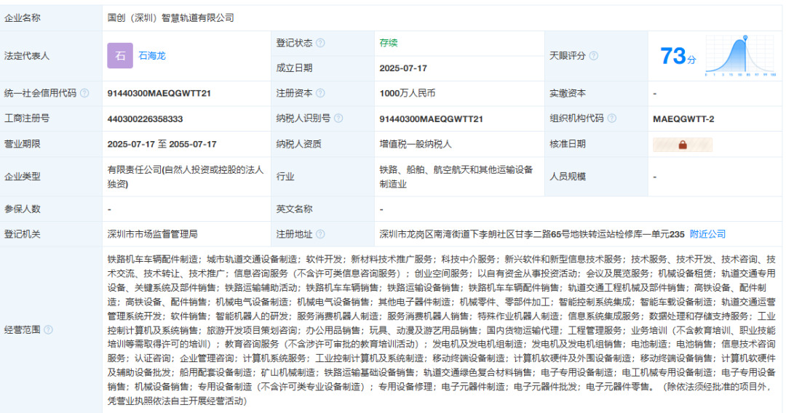
Task: Click help icon next to 经营范围
Action: (x=49, y=329)
